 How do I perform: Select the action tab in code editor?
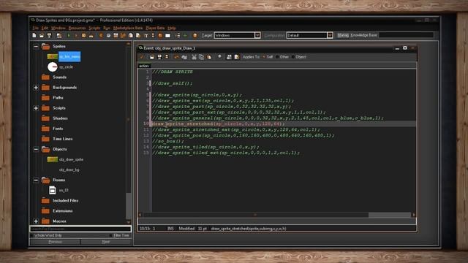pyautogui.click(x=144, y=66)
